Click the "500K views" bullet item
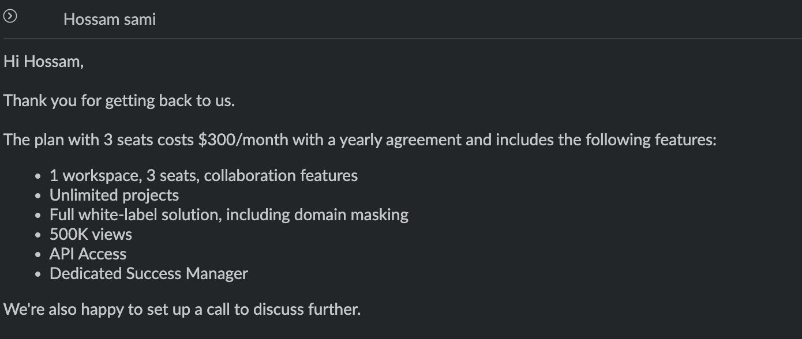The image size is (802, 339). [91, 234]
